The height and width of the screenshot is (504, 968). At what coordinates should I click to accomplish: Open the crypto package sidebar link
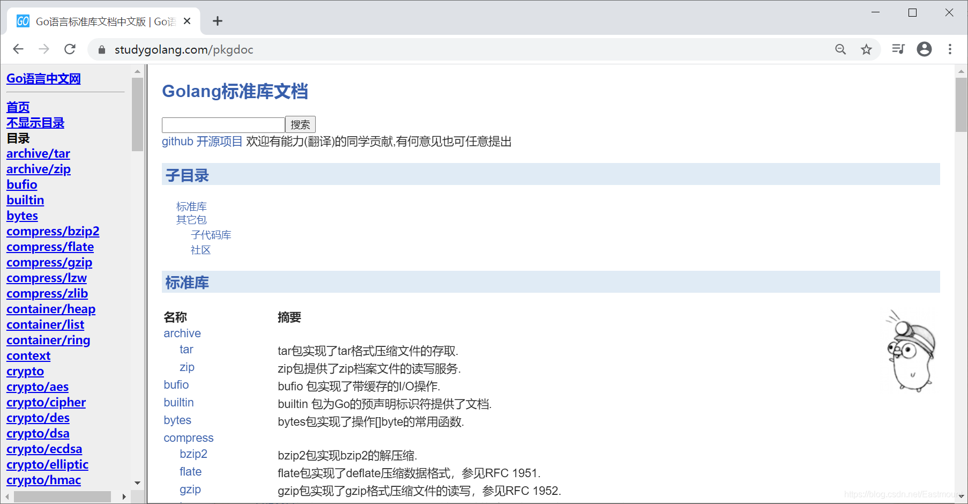click(25, 372)
